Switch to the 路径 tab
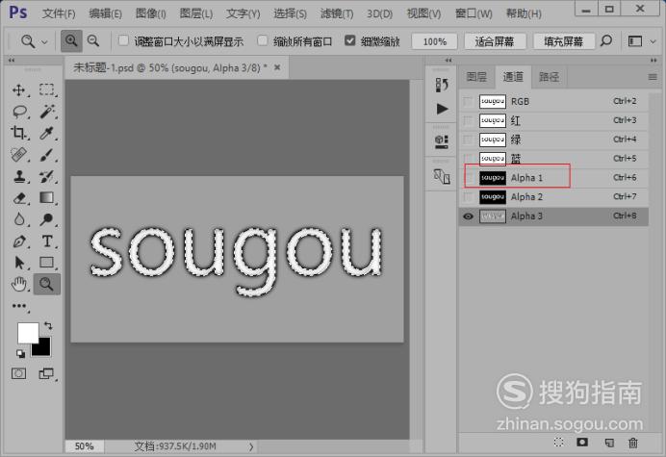 coord(549,77)
